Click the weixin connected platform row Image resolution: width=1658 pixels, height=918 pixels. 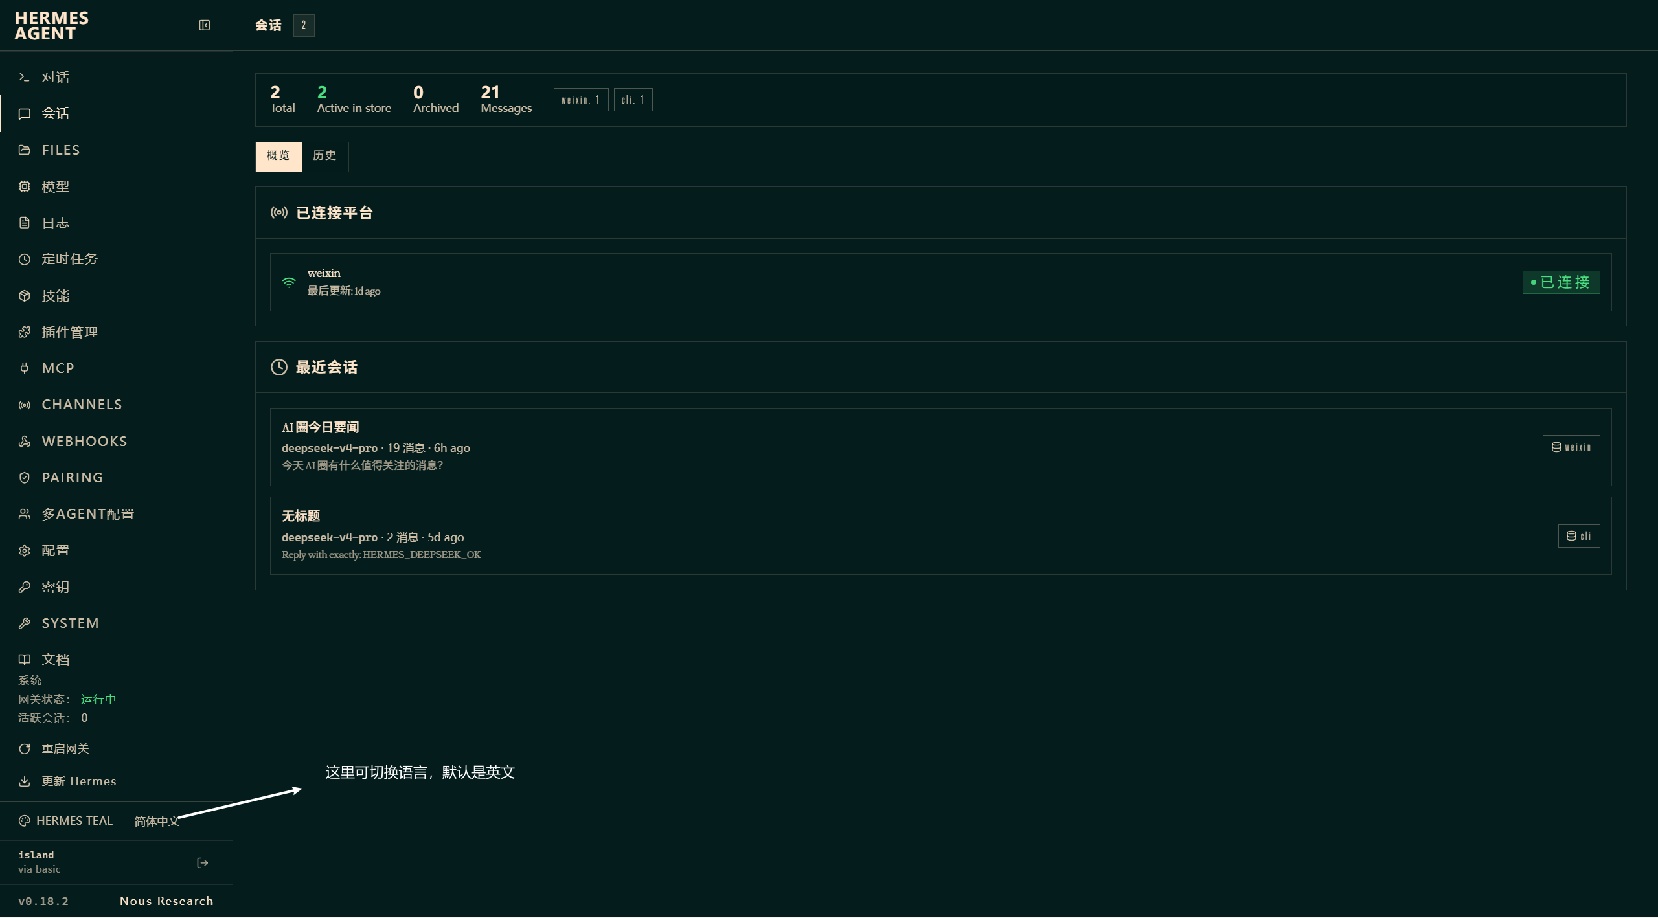(x=940, y=282)
